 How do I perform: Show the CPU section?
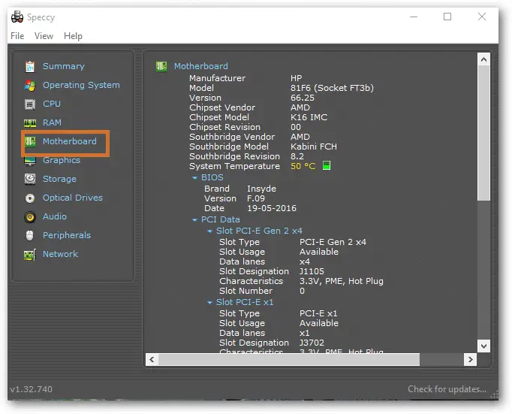tap(52, 104)
